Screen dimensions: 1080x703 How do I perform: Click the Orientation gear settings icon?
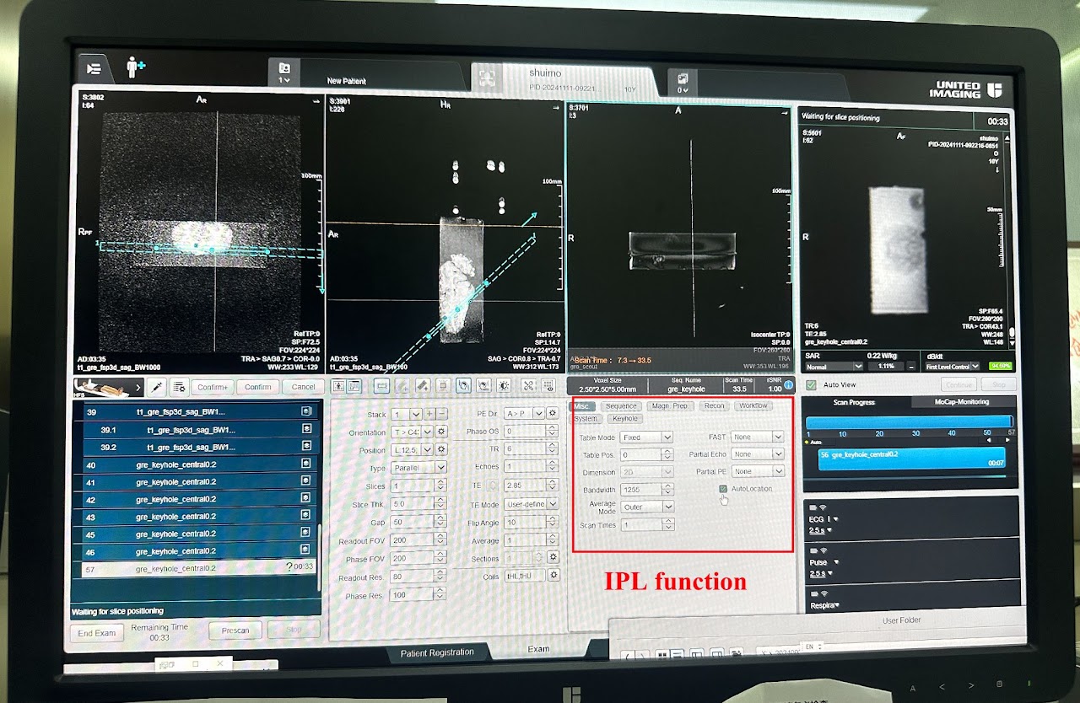440,432
